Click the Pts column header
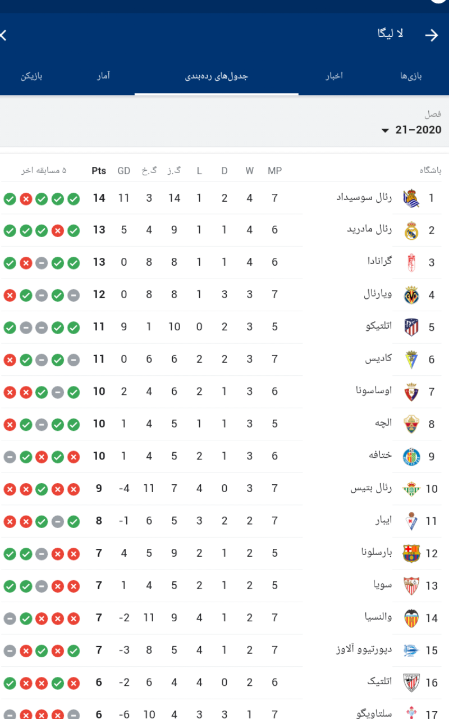449x719 pixels. 99,171
